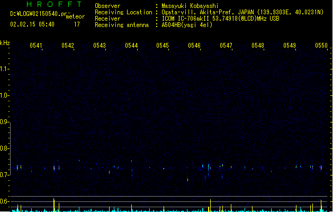Click the 0547 time marker

[x=226, y=46]
